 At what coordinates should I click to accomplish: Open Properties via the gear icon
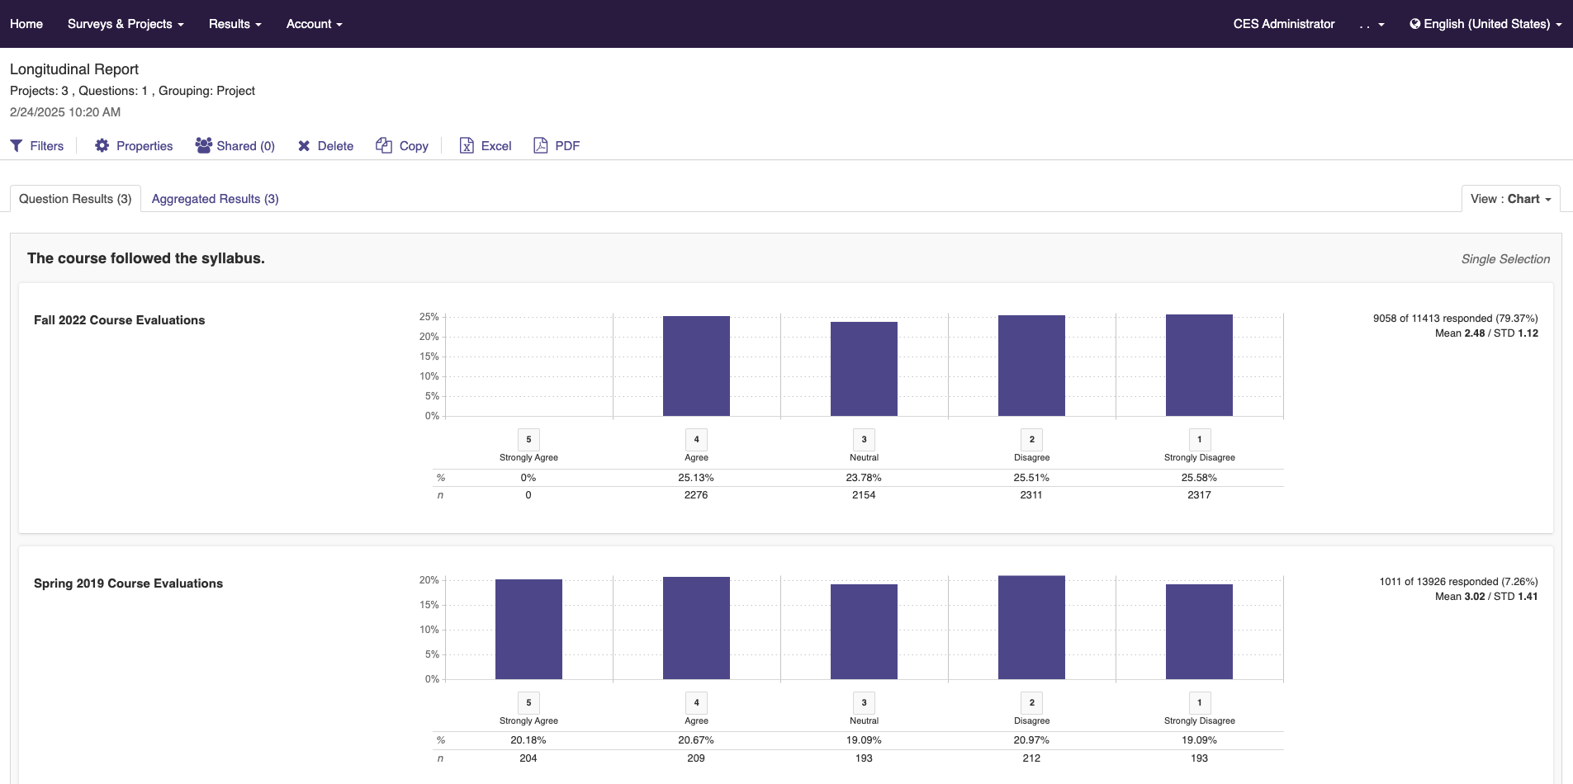coord(102,146)
